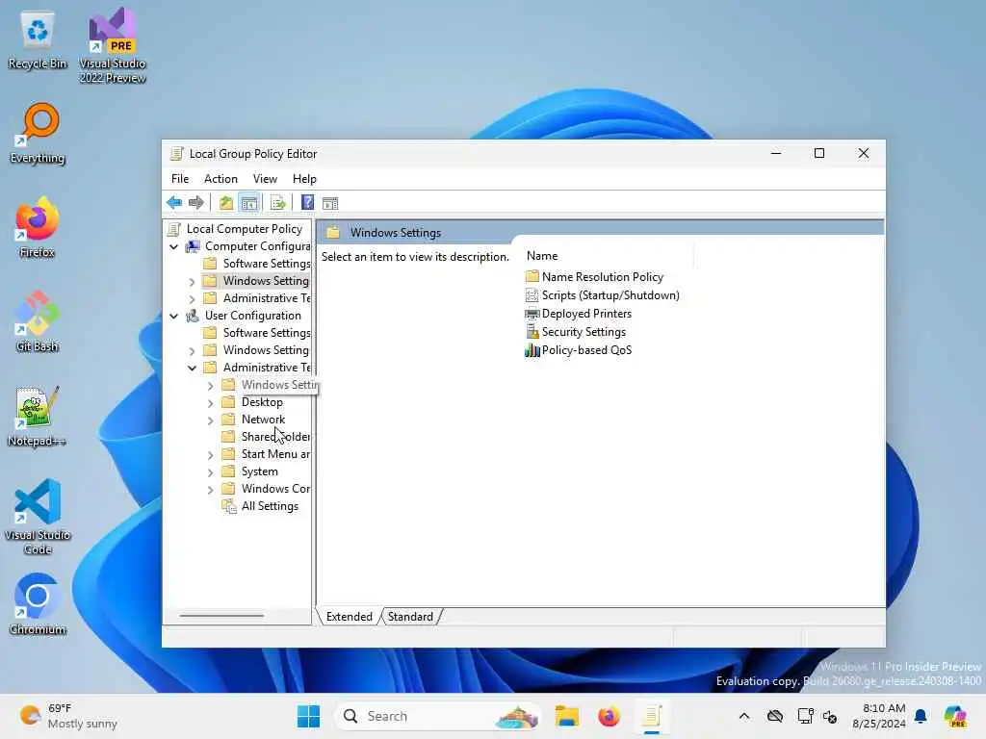Select the Security Settings icon
The image size is (986, 739).
pos(532,331)
